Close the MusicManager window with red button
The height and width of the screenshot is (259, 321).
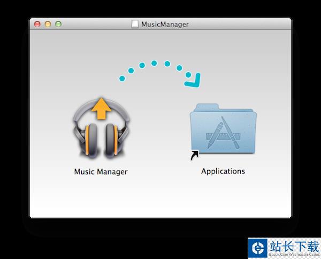click(x=37, y=24)
